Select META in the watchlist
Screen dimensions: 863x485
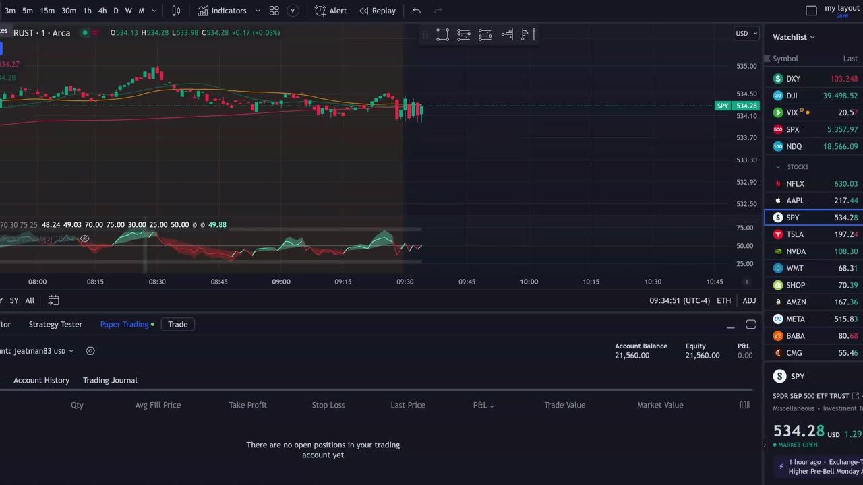814,319
